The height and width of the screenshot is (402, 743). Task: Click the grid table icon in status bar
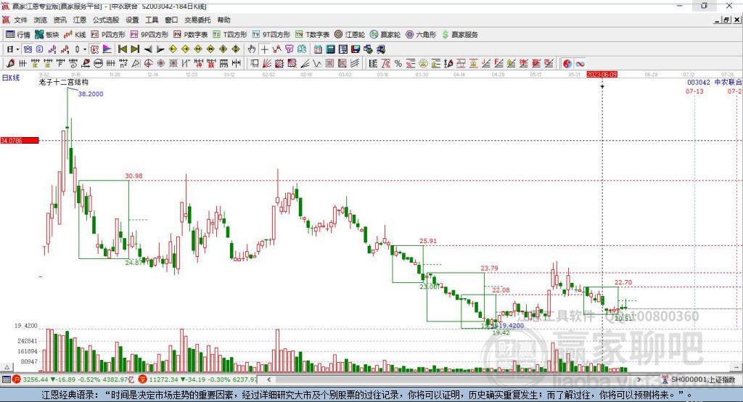[6, 380]
